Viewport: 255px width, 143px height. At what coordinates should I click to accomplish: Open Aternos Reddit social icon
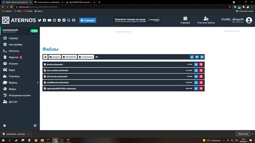click(59, 20)
